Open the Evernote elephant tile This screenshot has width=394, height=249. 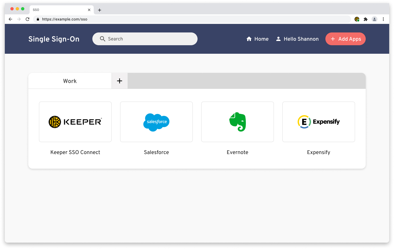pyautogui.click(x=238, y=122)
